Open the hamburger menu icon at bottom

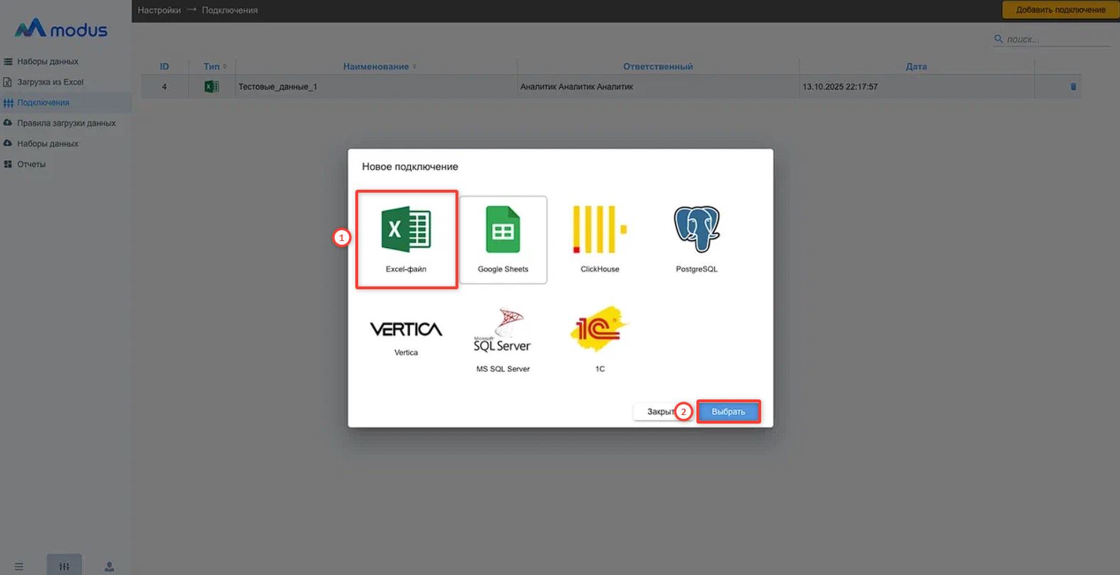click(x=19, y=566)
